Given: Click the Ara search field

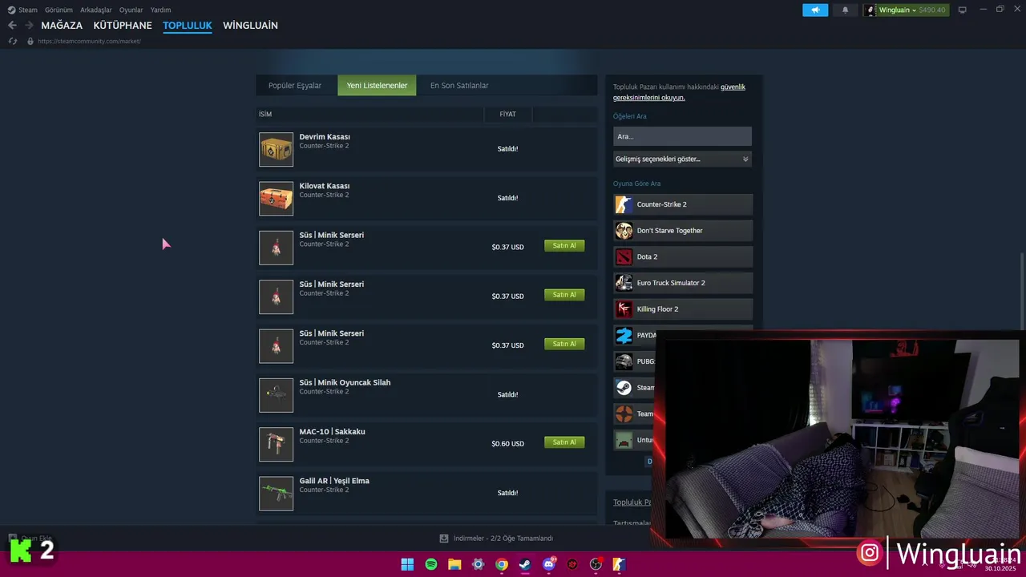Looking at the screenshot, I should click(682, 136).
